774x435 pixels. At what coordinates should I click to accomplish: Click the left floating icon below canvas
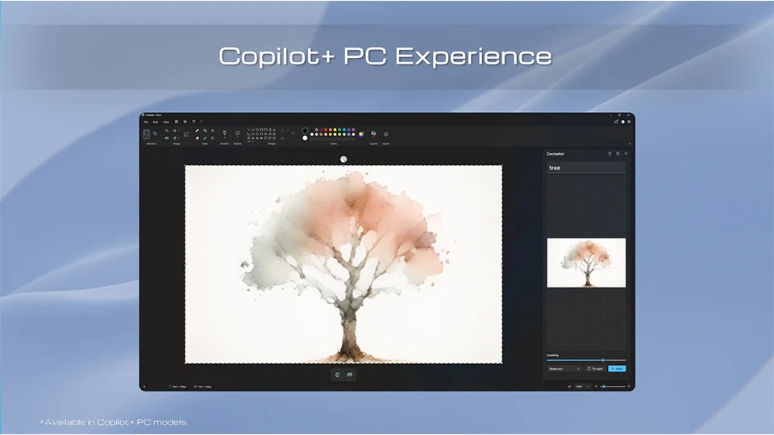[x=338, y=375]
